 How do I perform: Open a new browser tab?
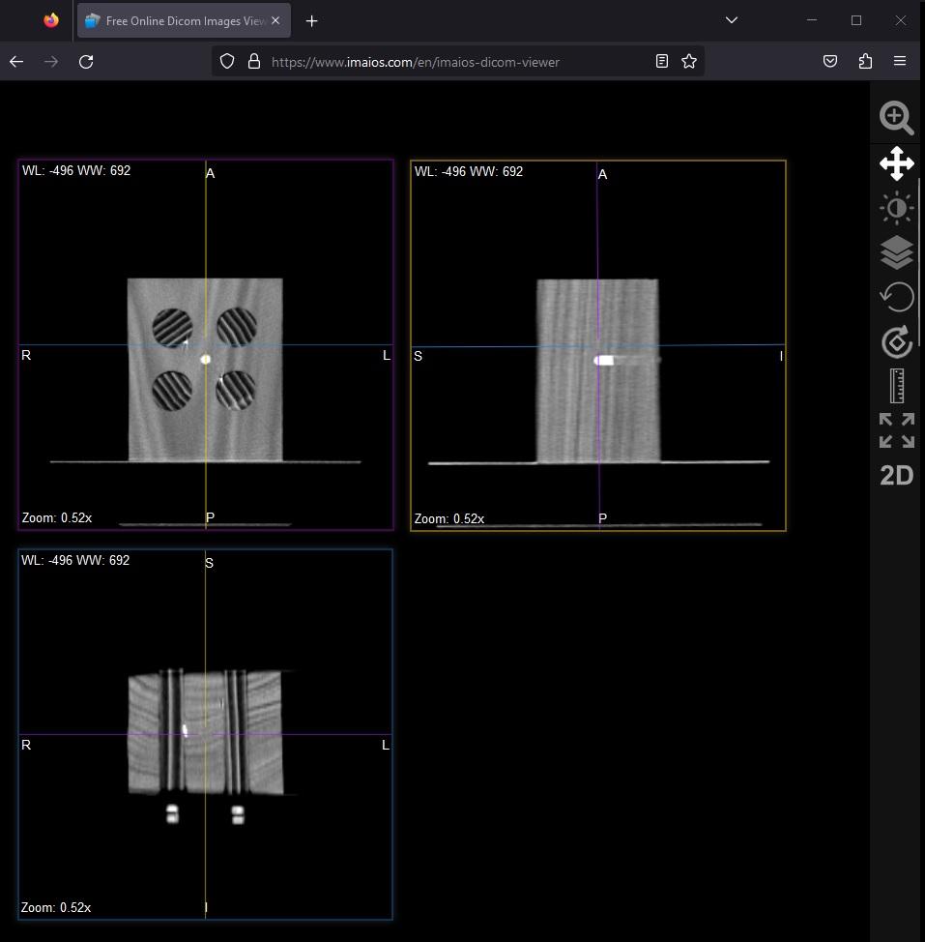point(311,21)
